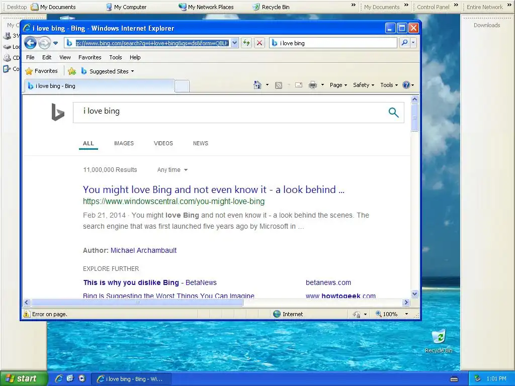515x386 pixels.
Task: Open the Tools dropdown in command bar
Action: 389,85
